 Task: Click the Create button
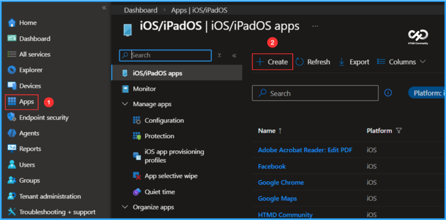click(272, 62)
